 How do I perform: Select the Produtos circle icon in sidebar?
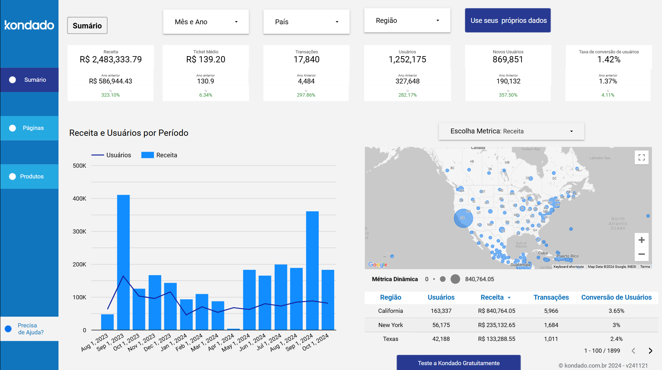pos(12,176)
